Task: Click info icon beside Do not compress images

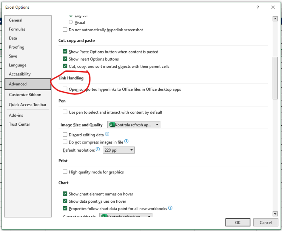Action: click(127, 141)
